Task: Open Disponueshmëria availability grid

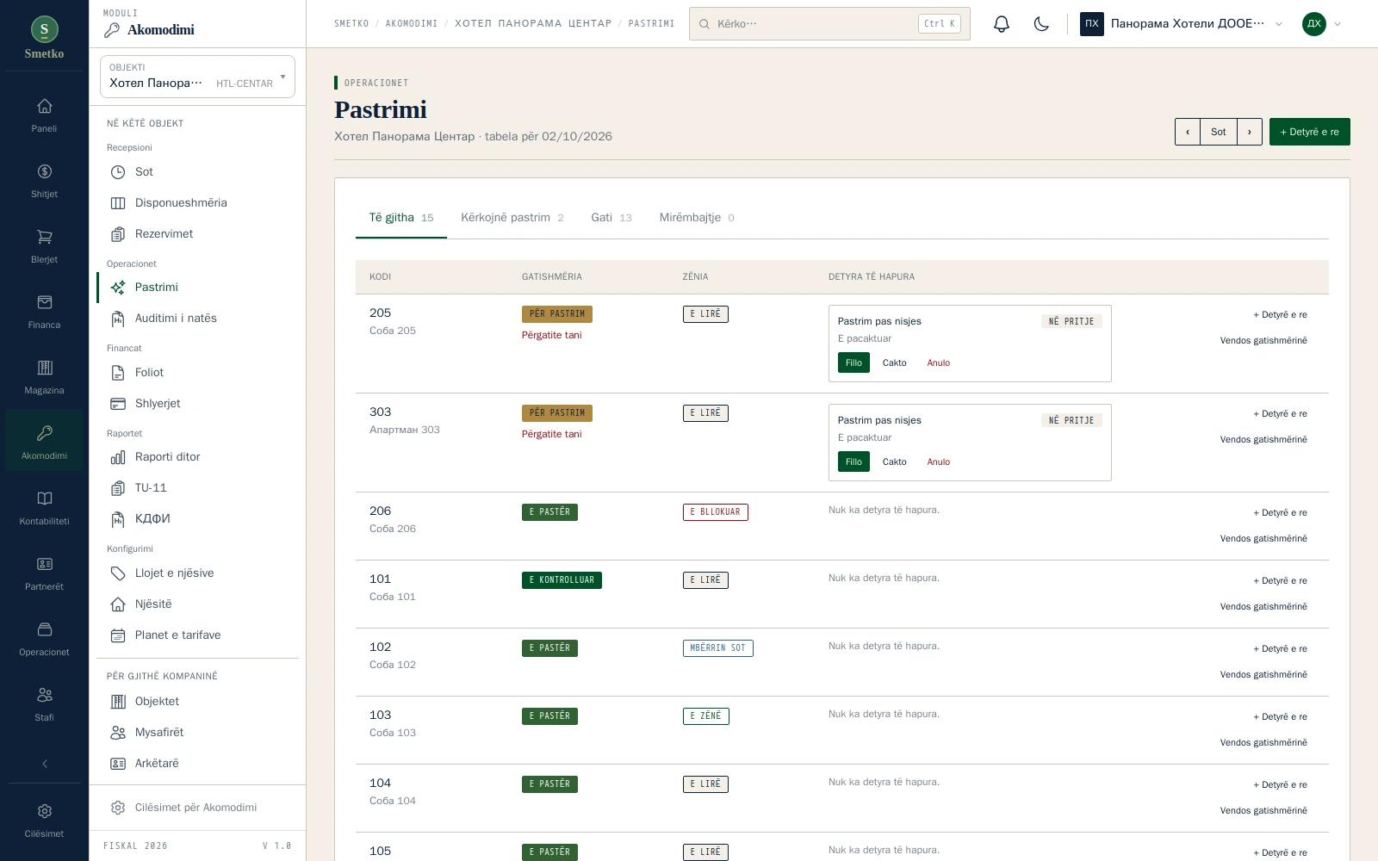Action: (198, 203)
